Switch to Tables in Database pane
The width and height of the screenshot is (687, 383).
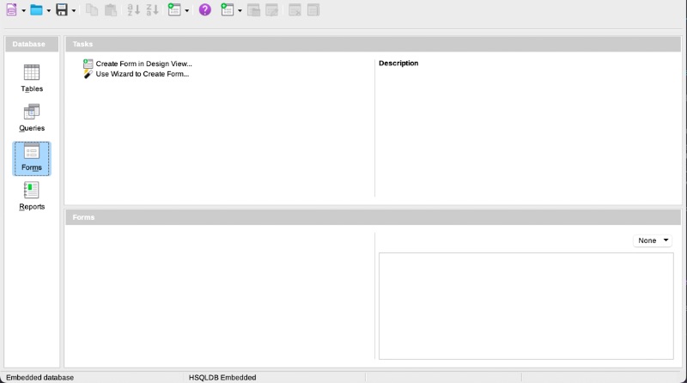32,78
